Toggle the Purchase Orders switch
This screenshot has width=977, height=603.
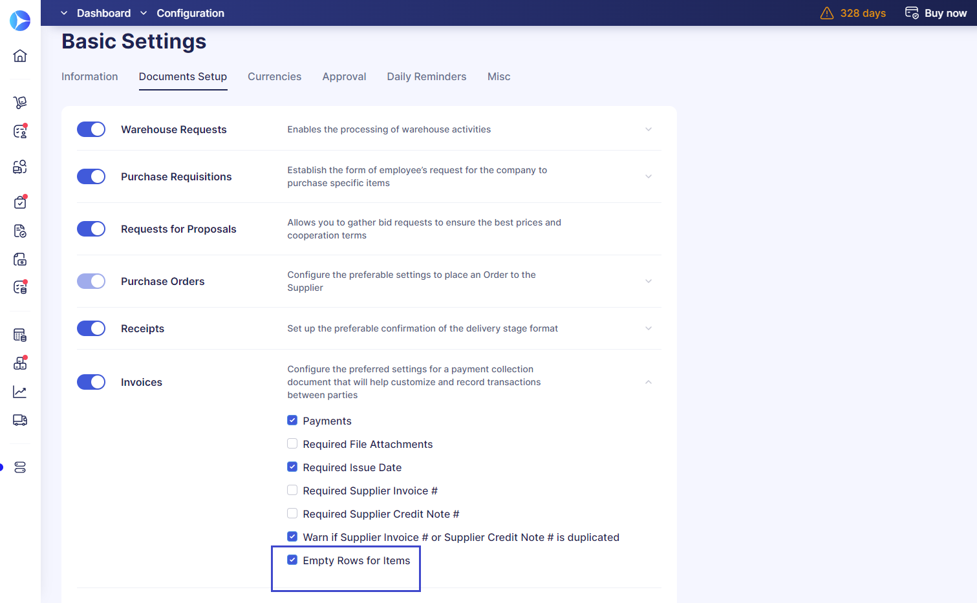(91, 281)
